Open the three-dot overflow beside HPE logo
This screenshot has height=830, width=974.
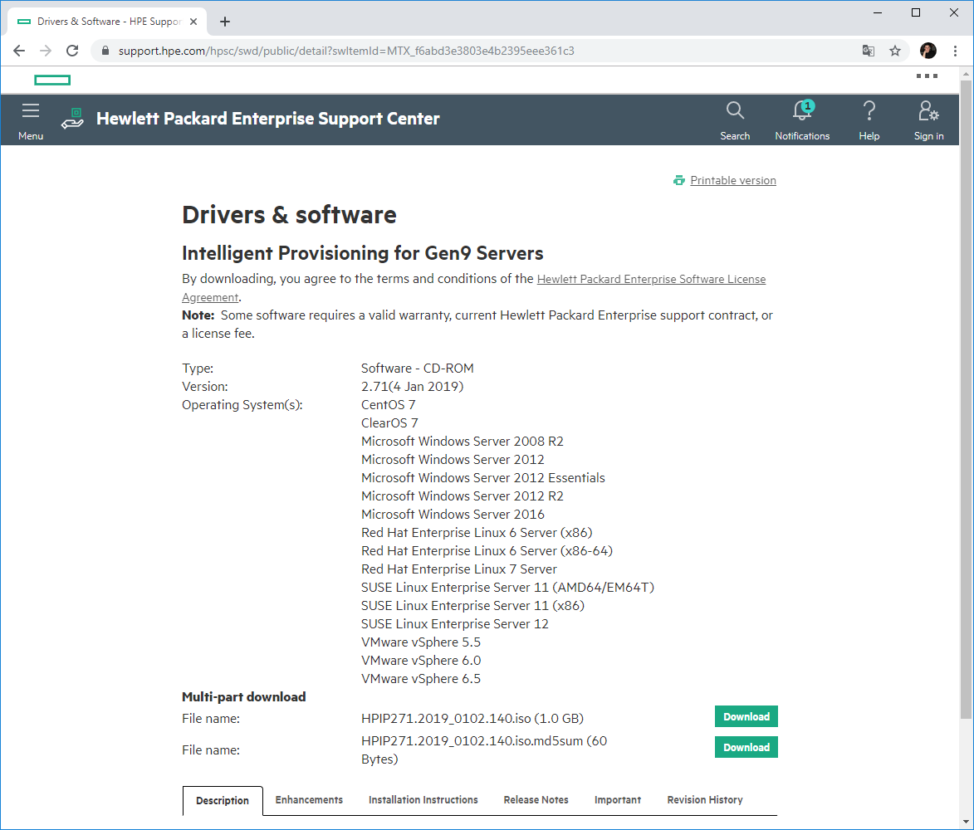[927, 76]
